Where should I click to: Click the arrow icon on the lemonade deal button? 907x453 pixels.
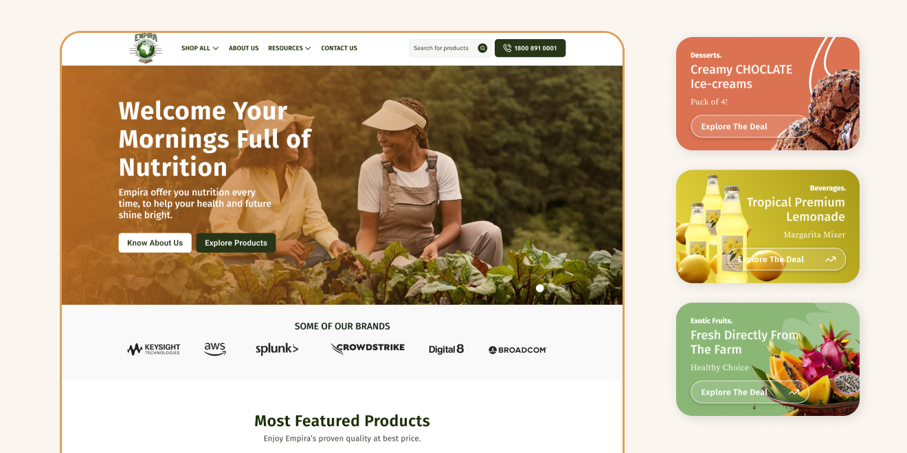[x=830, y=259]
